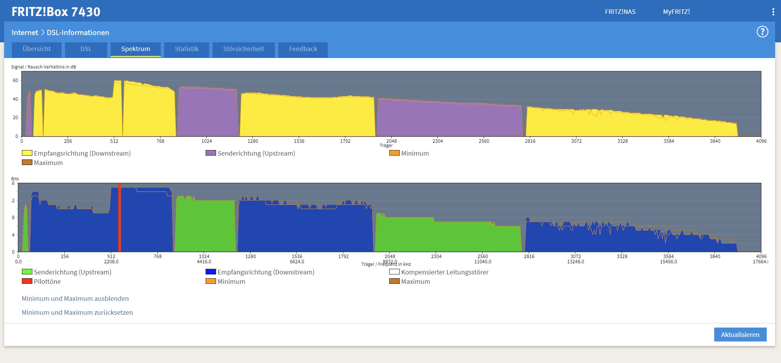The width and height of the screenshot is (781, 363).
Task: Open the Störsicherheit tab
Action: tap(244, 49)
